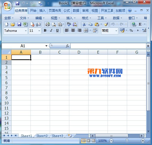Open the 全部 classic menu dropdown
Image resolution: width=152 pixels, height=145 pixels.
click(x=9, y=18)
